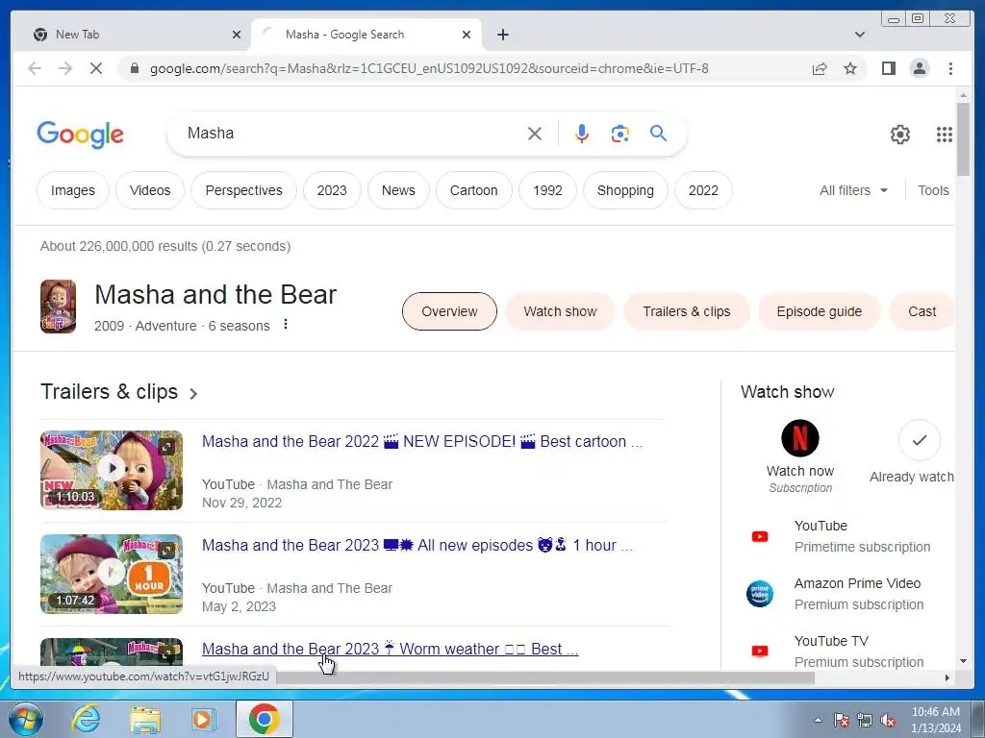Click the Watch show pill button
985x738 pixels.
[560, 311]
